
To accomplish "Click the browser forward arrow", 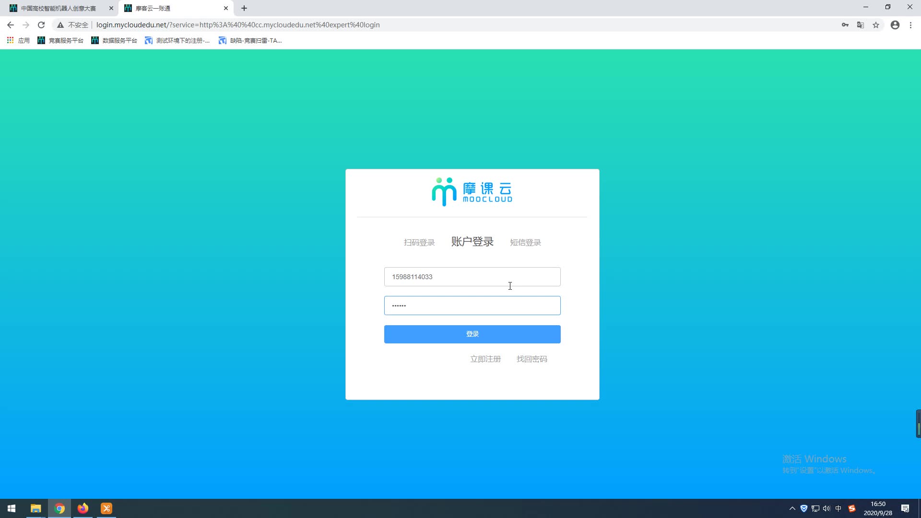I will point(26,25).
